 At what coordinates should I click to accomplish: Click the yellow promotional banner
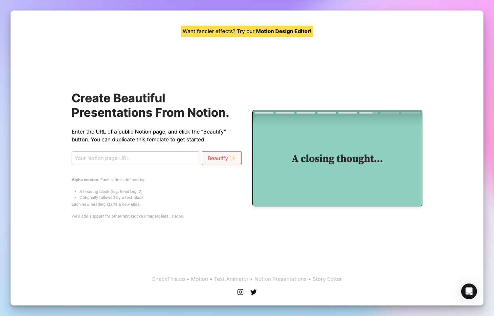[247, 31]
